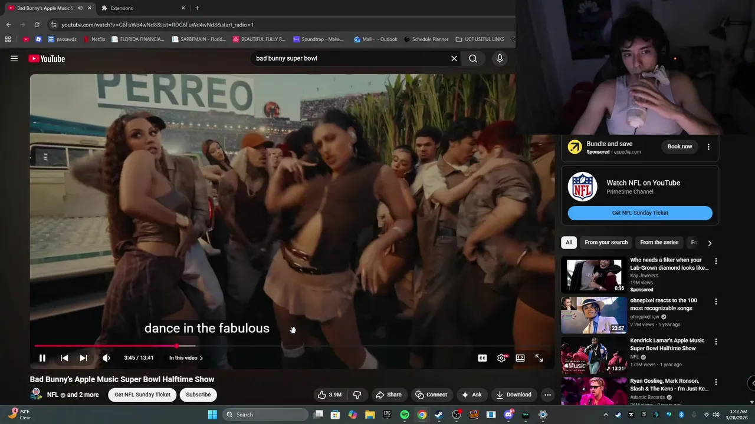The height and width of the screenshot is (424, 755).
Task: Open the Chrome apps grid shortcut
Action: [8, 39]
